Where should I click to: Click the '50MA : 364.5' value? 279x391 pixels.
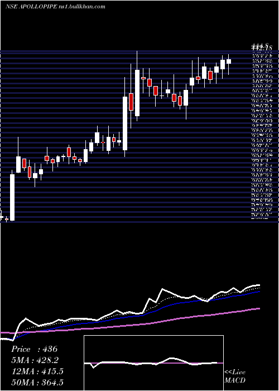37,382
